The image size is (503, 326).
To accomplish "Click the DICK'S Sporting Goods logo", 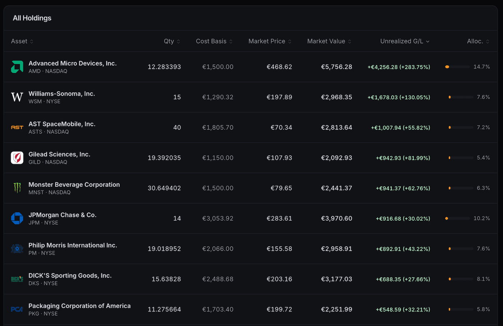I will [17, 279].
